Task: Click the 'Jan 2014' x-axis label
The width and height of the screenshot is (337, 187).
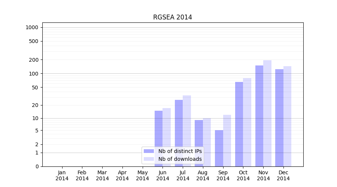Action: 62,175
